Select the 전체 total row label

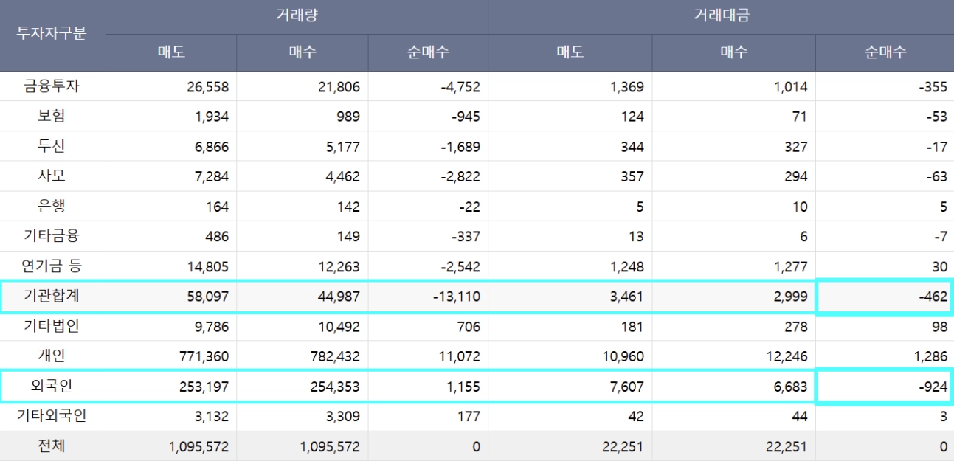[x=52, y=446]
